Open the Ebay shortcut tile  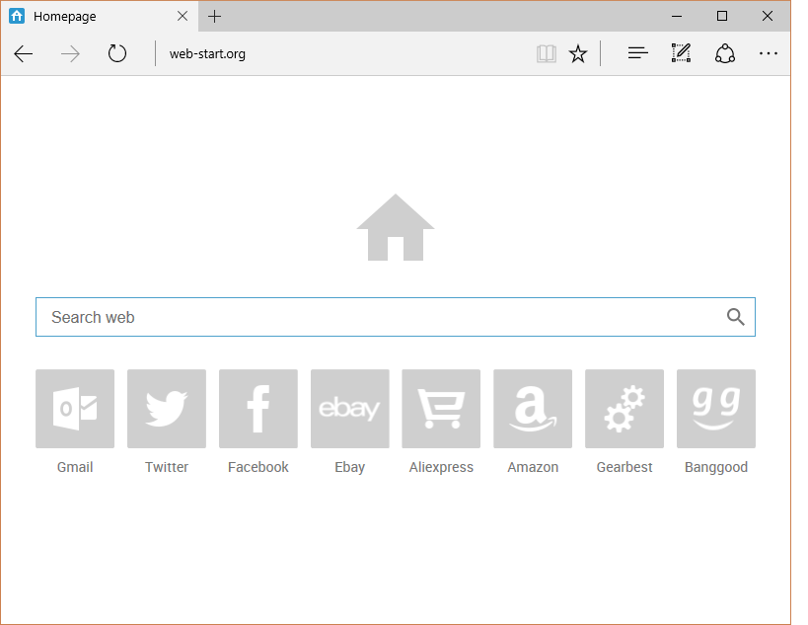[x=350, y=409]
